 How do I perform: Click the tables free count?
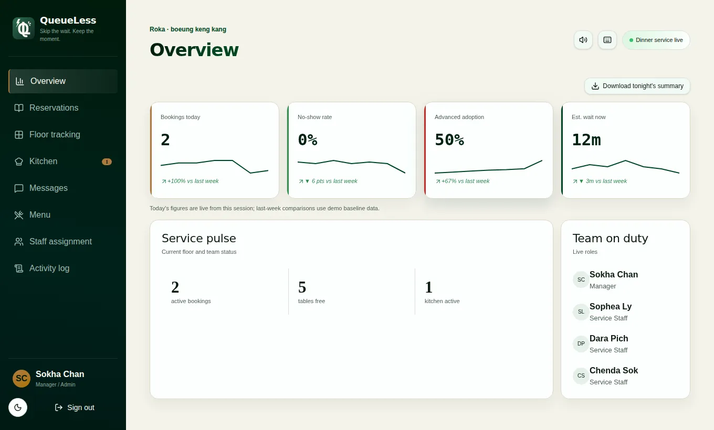(x=302, y=287)
